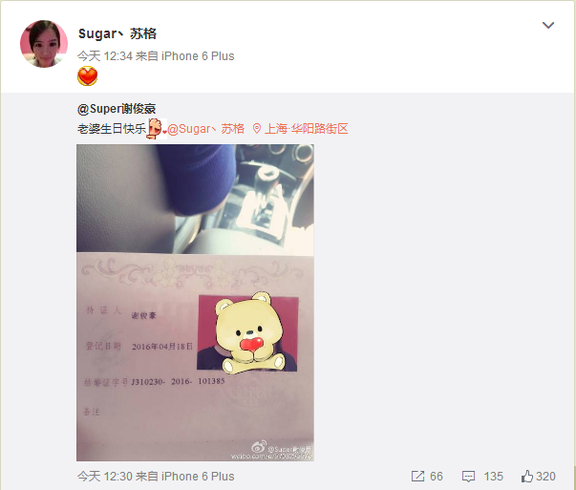Click the red heart emoji
This screenshot has height=490, width=576.
(x=88, y=76)
